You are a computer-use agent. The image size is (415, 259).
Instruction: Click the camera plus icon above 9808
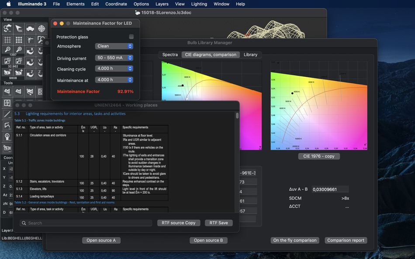tap(19, 72)
